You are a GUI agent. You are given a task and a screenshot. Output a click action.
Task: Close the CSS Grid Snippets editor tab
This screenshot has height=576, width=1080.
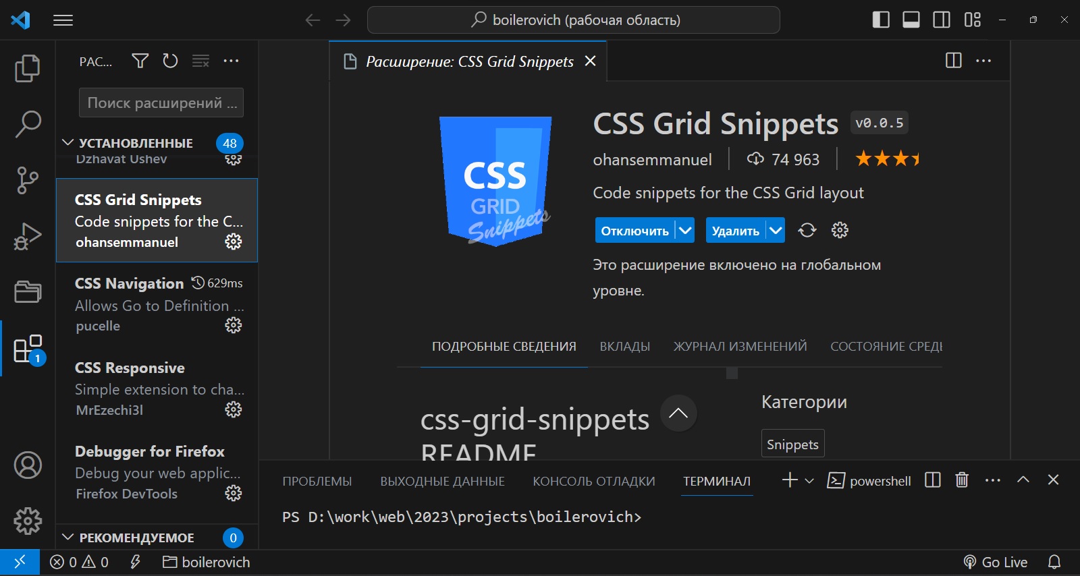(590, 61)
